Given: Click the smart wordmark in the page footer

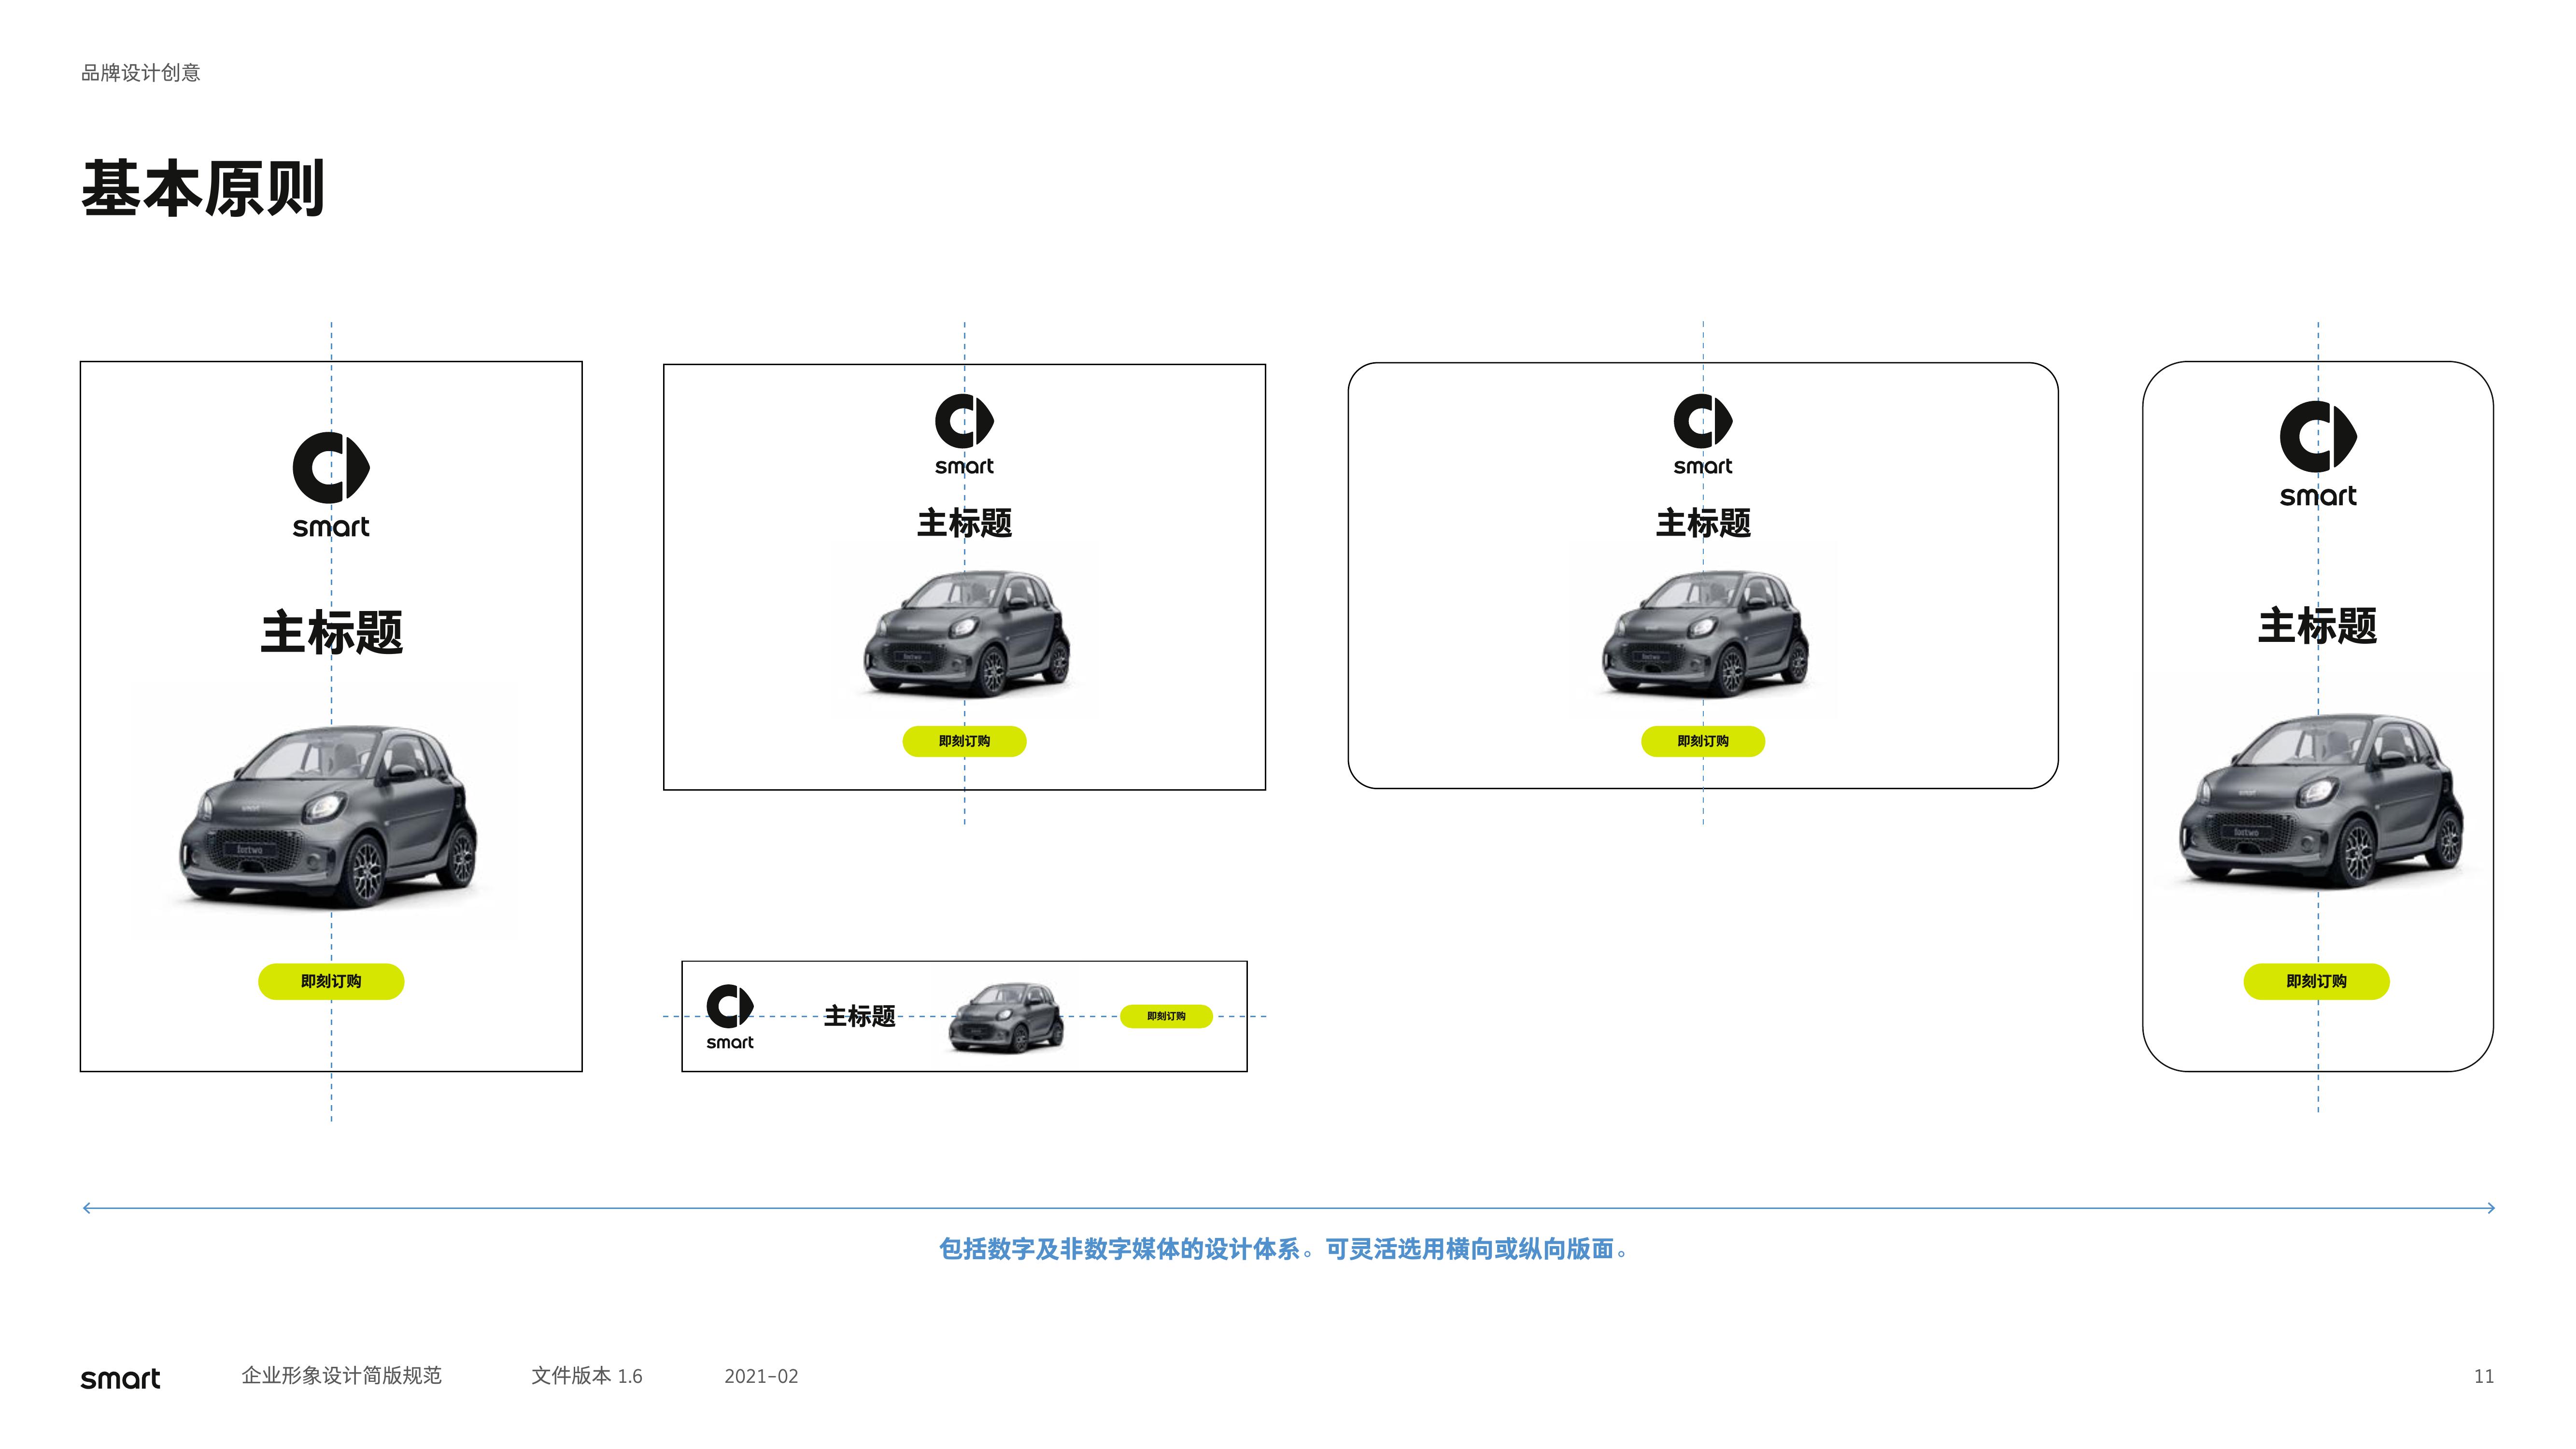Looking at the screenshot, I should pos(120,1378).
